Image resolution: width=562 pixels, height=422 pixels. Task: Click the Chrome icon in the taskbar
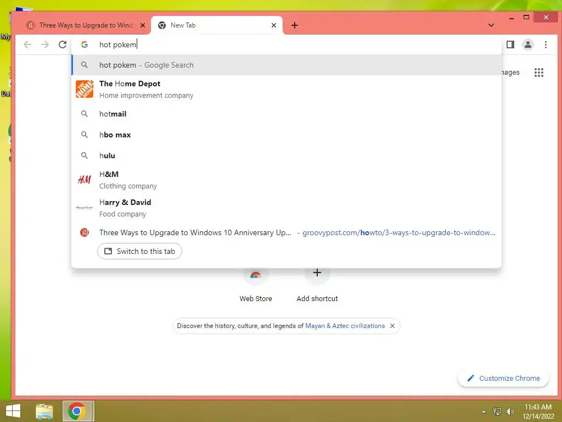click(77, 411)
